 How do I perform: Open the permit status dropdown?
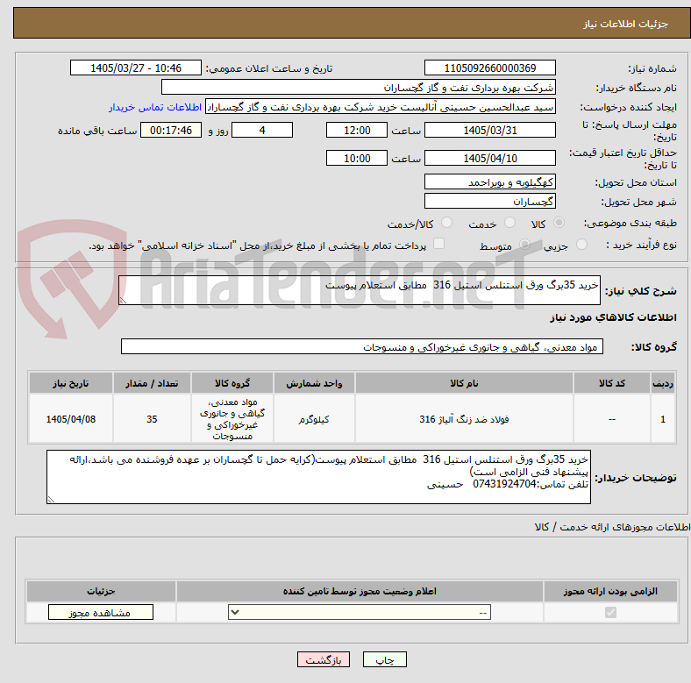pos(360,612)
